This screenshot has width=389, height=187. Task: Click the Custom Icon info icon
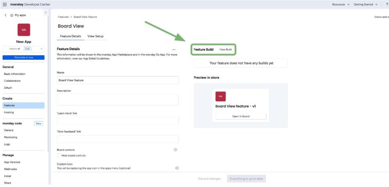click(177, 168)
